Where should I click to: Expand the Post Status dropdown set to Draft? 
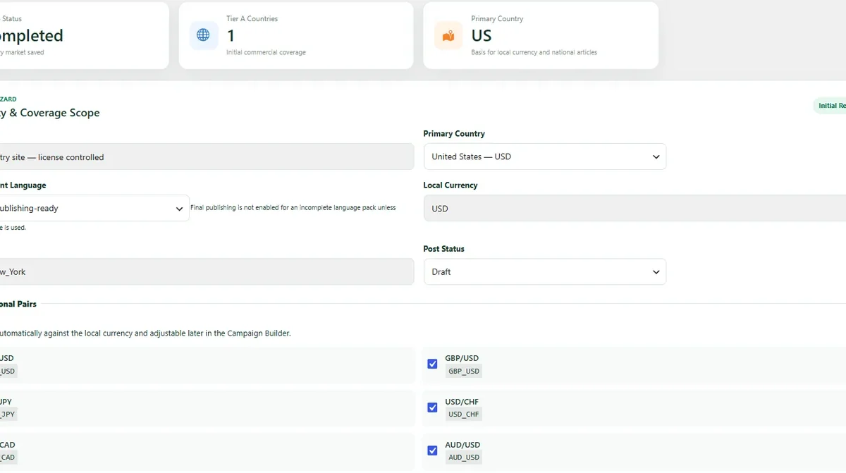point(545,271)
